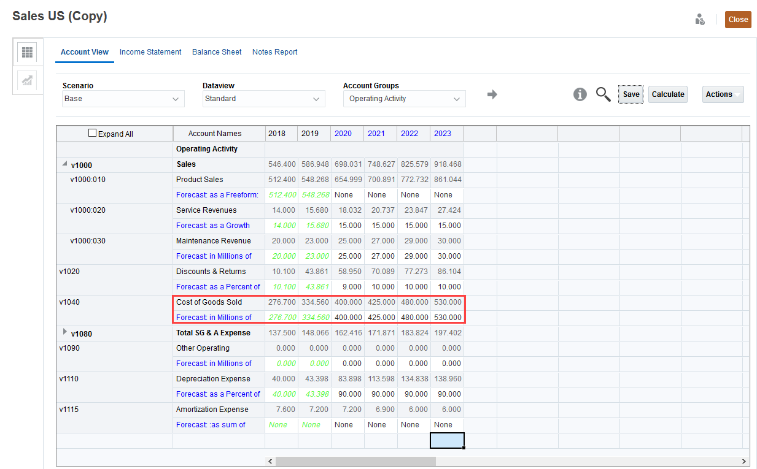Open the Dataview dropdown
Image resolution: width=757 pixels, height=469 pixels.
[x=263, y=99]
